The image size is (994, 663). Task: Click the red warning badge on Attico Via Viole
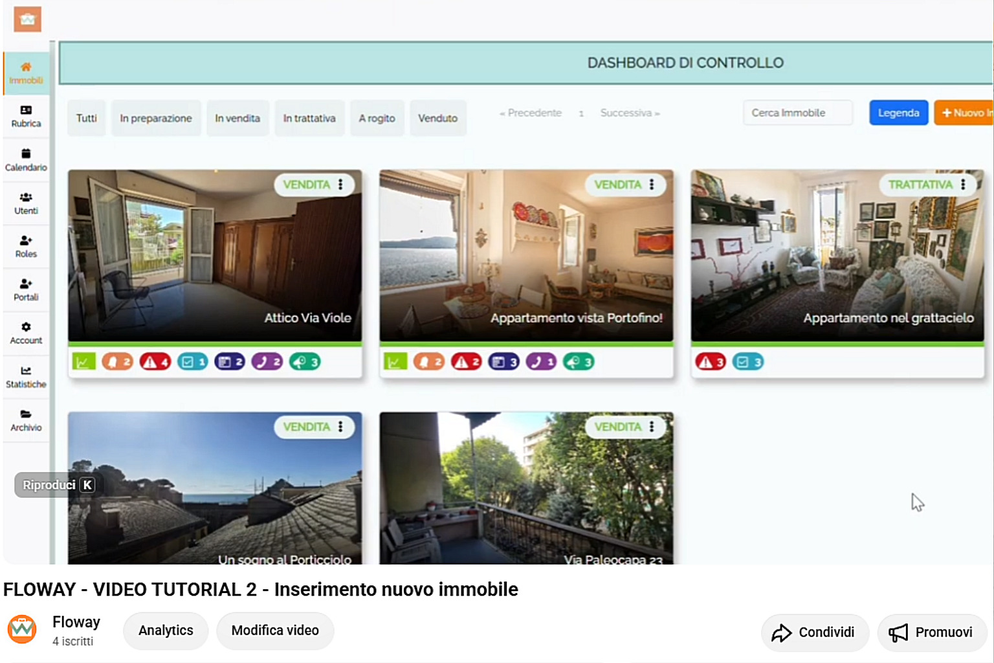pyautogui.click(x=155, y=361)
